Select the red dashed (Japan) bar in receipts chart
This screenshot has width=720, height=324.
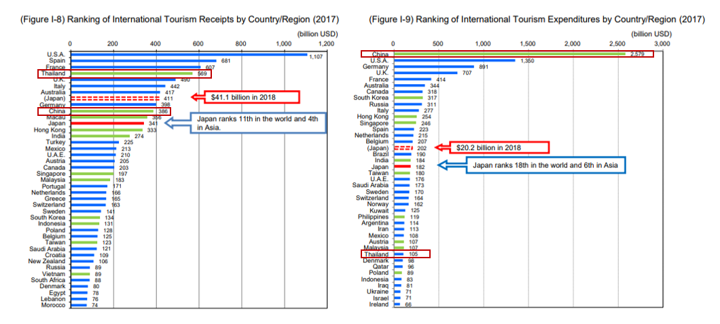[113, 98]
